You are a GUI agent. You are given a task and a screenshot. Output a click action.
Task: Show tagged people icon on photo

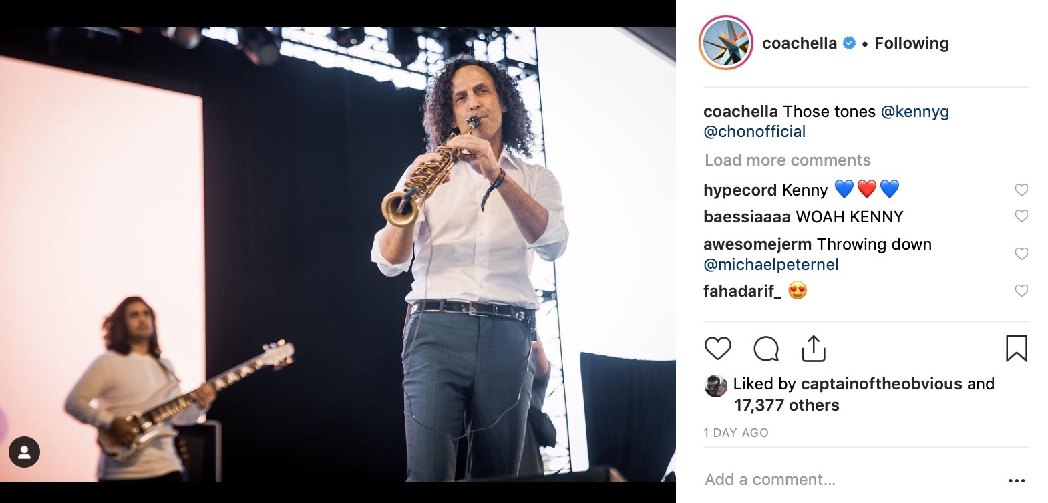(x=25, y=452)
